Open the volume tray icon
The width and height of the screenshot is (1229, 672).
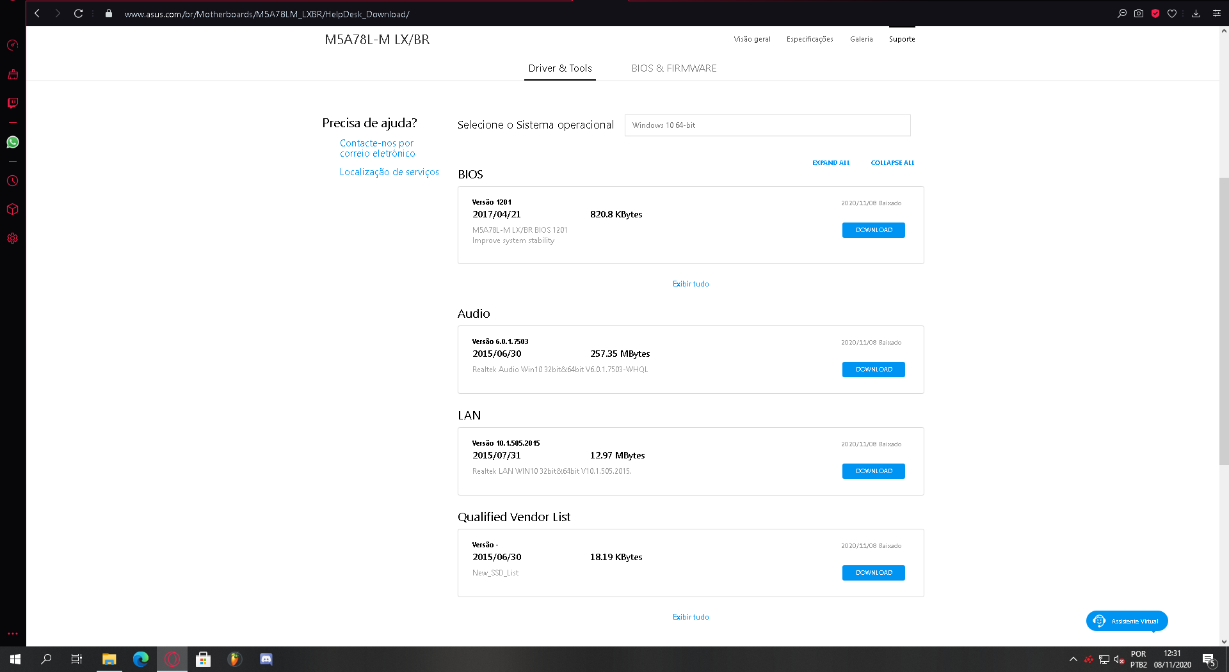coord(1120,659)
